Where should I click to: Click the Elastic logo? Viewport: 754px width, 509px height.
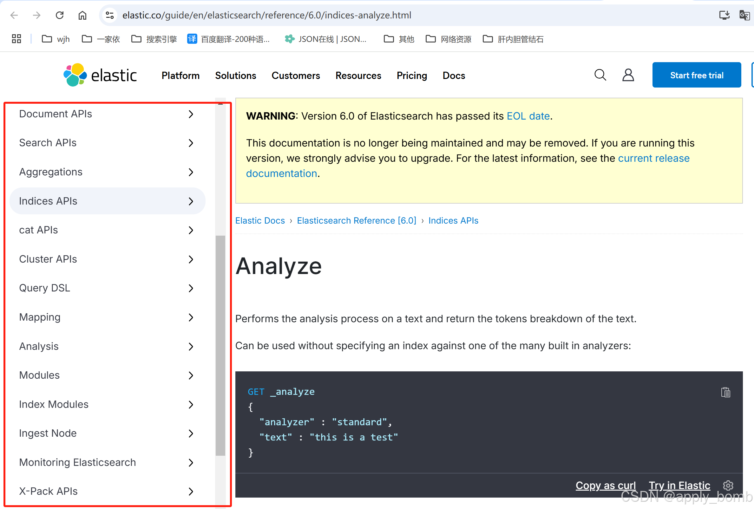[100, 75]
